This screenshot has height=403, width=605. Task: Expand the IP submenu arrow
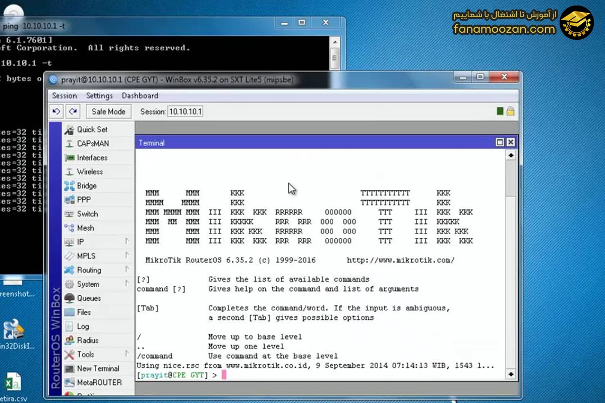pos(128,242)
